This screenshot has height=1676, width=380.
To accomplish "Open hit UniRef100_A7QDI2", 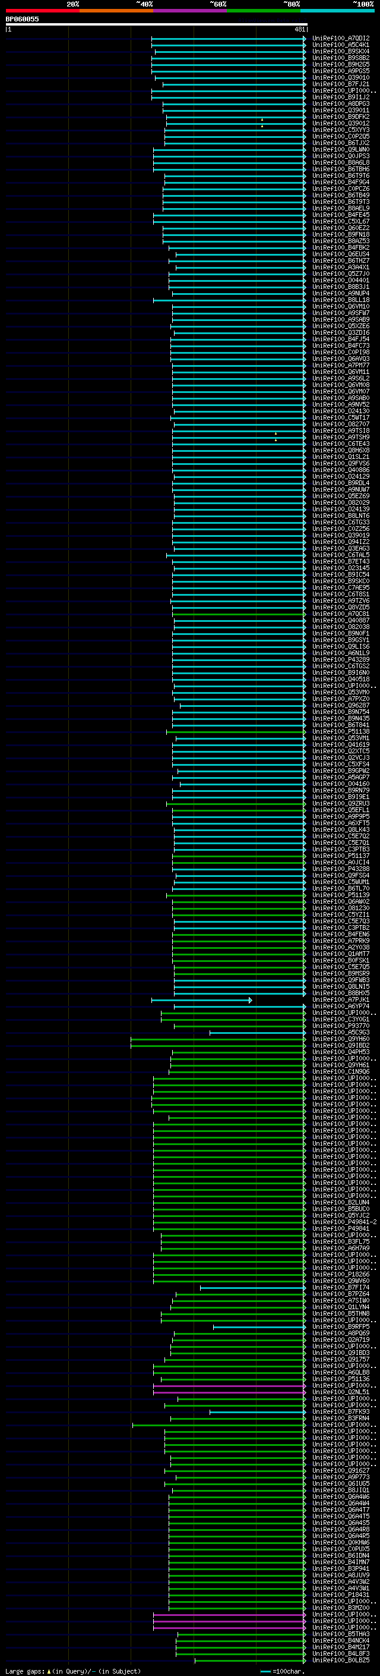I will coord(340,39).
